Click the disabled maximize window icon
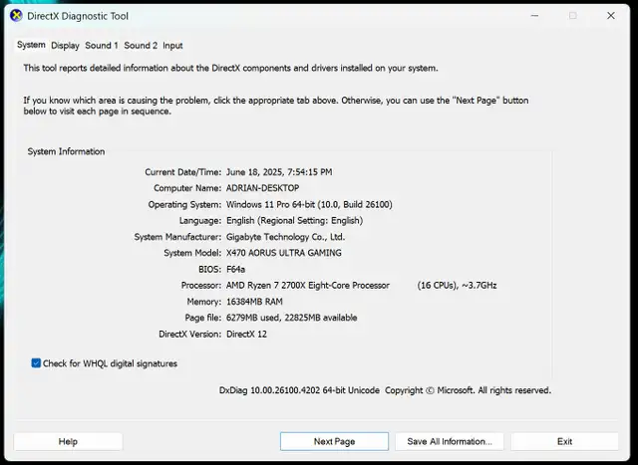Screen dimensions: 638x465 [573, 16]
